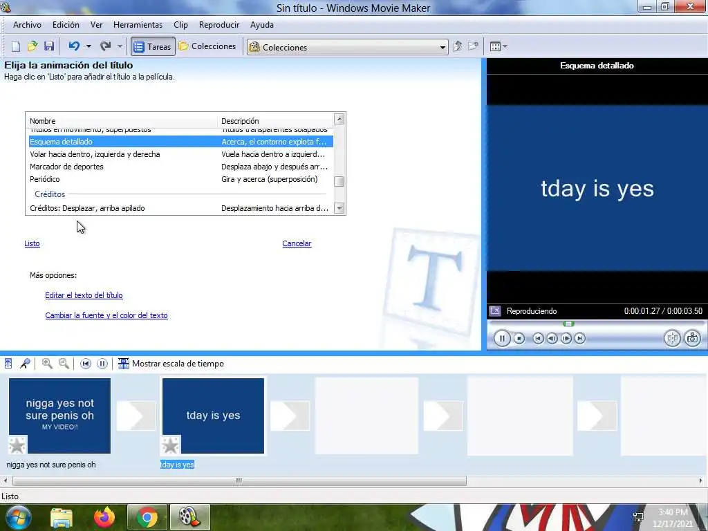The width and height of the screenshot is (708, 531).
Task: Select Volar hacia dentro, izquierda y derecha
Action: point(180,154)
